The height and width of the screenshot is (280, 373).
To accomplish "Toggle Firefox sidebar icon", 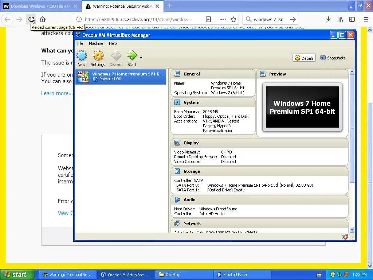I will coord(352,19).
